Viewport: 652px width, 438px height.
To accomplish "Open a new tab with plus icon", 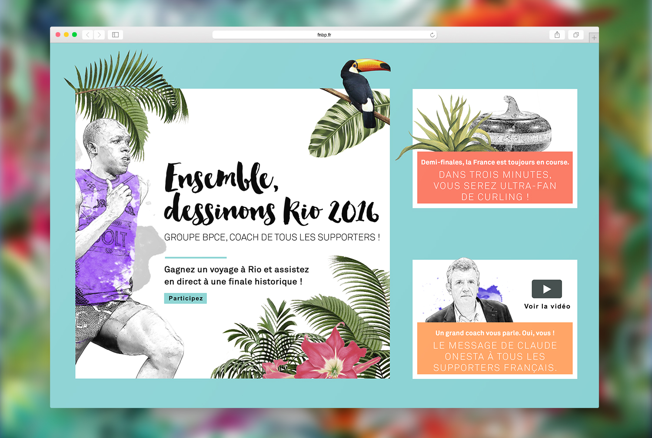I will [594, 38].
